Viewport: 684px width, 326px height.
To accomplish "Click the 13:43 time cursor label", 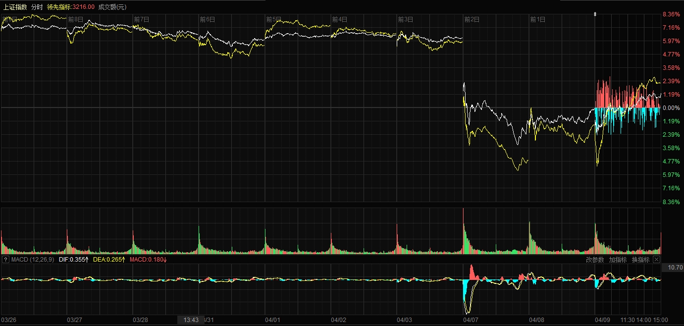I will pos(191,320).
